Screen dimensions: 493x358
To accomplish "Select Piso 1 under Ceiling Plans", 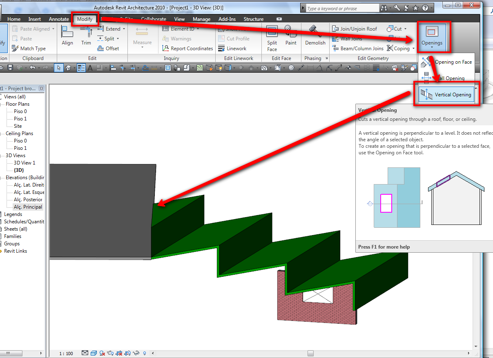I will (20, 148).
